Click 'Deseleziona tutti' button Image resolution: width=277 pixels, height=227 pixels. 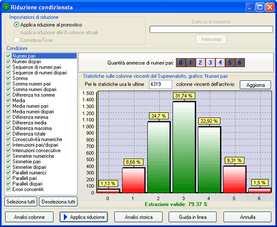point(58,202)
